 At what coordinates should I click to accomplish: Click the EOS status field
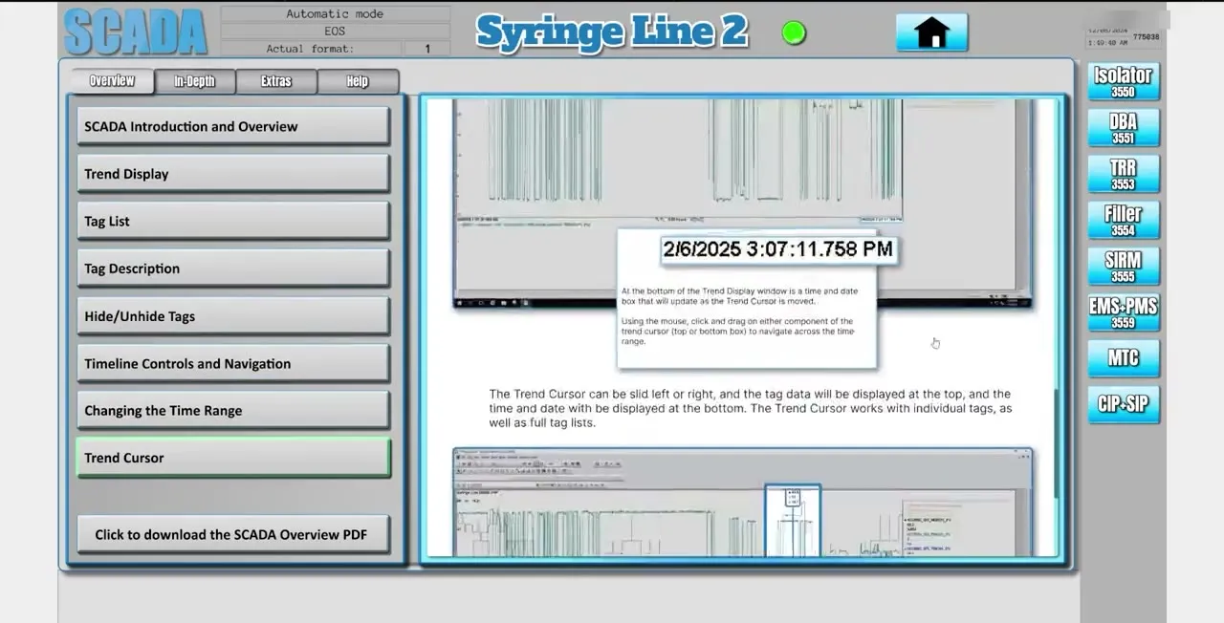(335, 32)
